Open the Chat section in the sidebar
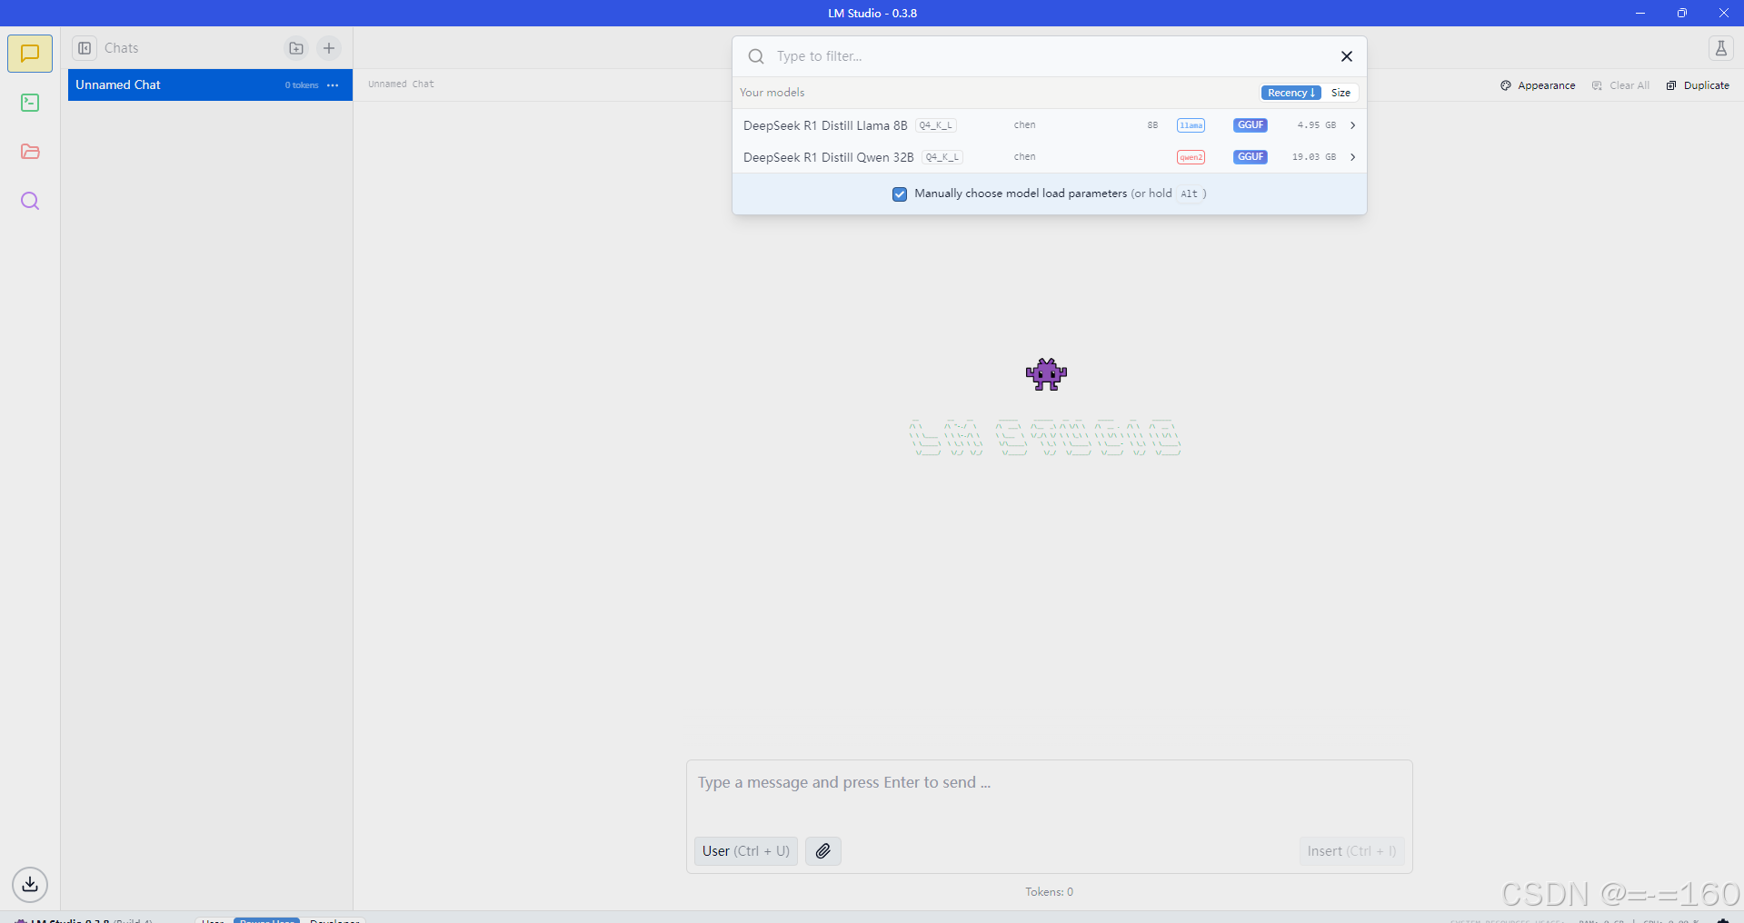Image resolution: width=1744 pixels, height=923 pixels. (30, 54)
